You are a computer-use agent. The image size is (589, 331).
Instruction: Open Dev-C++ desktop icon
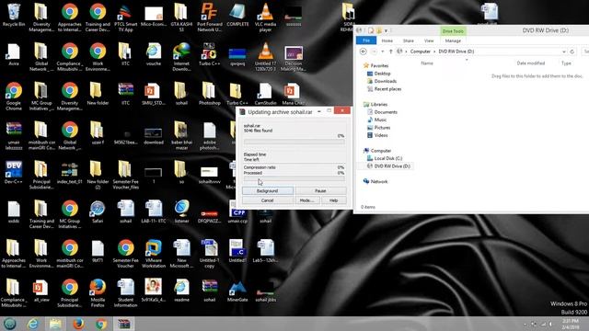point(14,173)
